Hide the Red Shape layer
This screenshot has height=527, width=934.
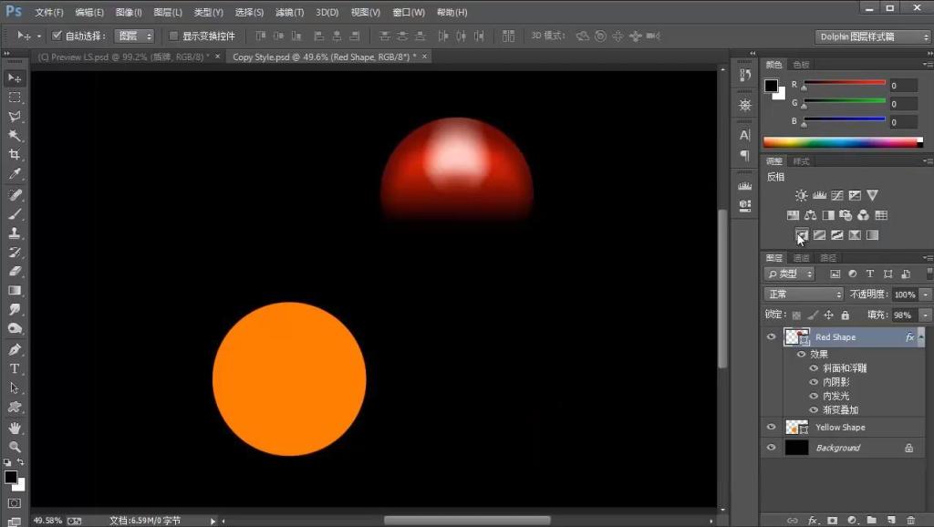click(772, 337)
